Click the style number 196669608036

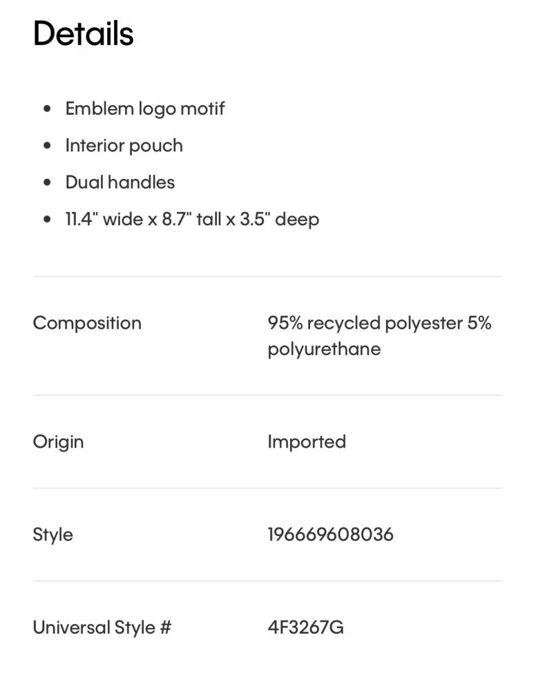pos(330,534)
